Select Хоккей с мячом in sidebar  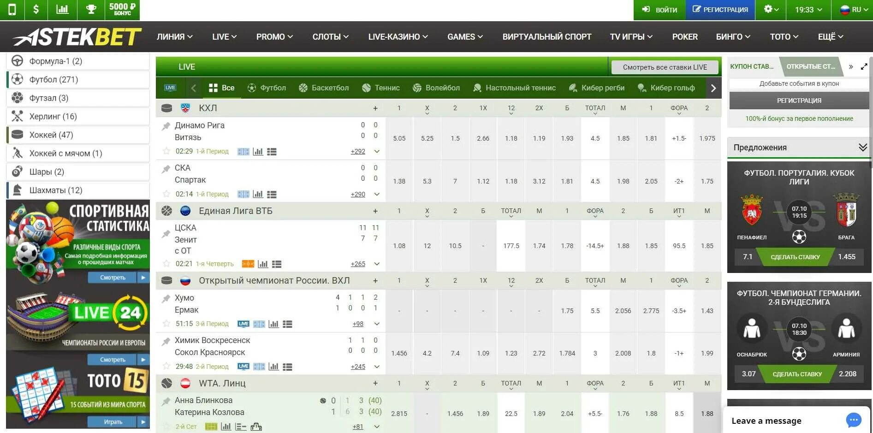(78, 153)
